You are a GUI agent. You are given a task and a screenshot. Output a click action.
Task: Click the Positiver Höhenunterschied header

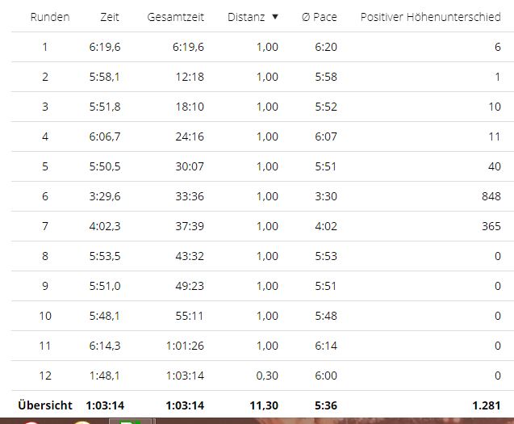coord(430,17)
